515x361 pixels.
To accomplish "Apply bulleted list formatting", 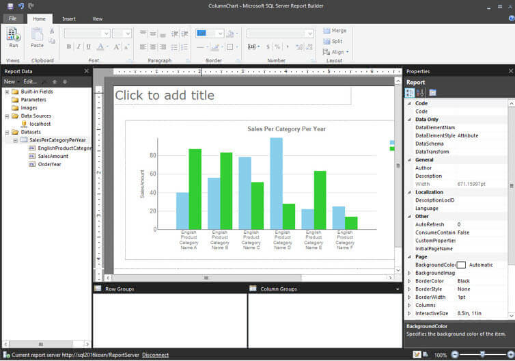I will [x=174, y=47].
